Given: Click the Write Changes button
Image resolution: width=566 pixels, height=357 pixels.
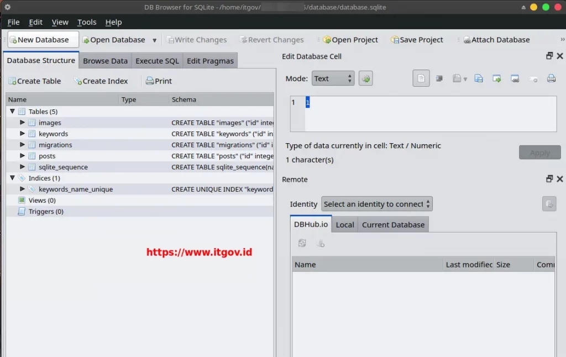Looking at the screenshot, I should point(197,39).
